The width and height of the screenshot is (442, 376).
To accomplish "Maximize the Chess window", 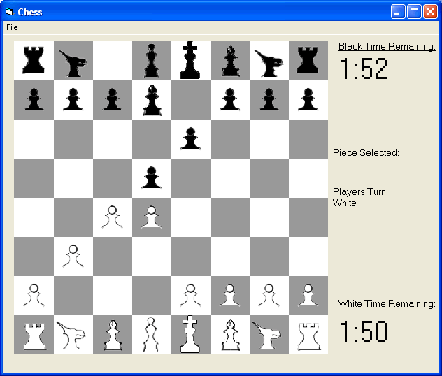I will coord(414,11).
